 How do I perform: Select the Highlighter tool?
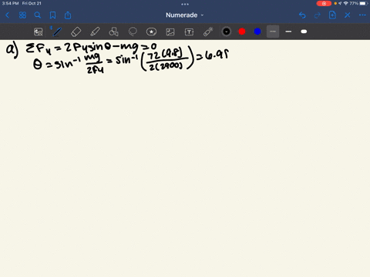pyautogui.click(x=95, y=32)
